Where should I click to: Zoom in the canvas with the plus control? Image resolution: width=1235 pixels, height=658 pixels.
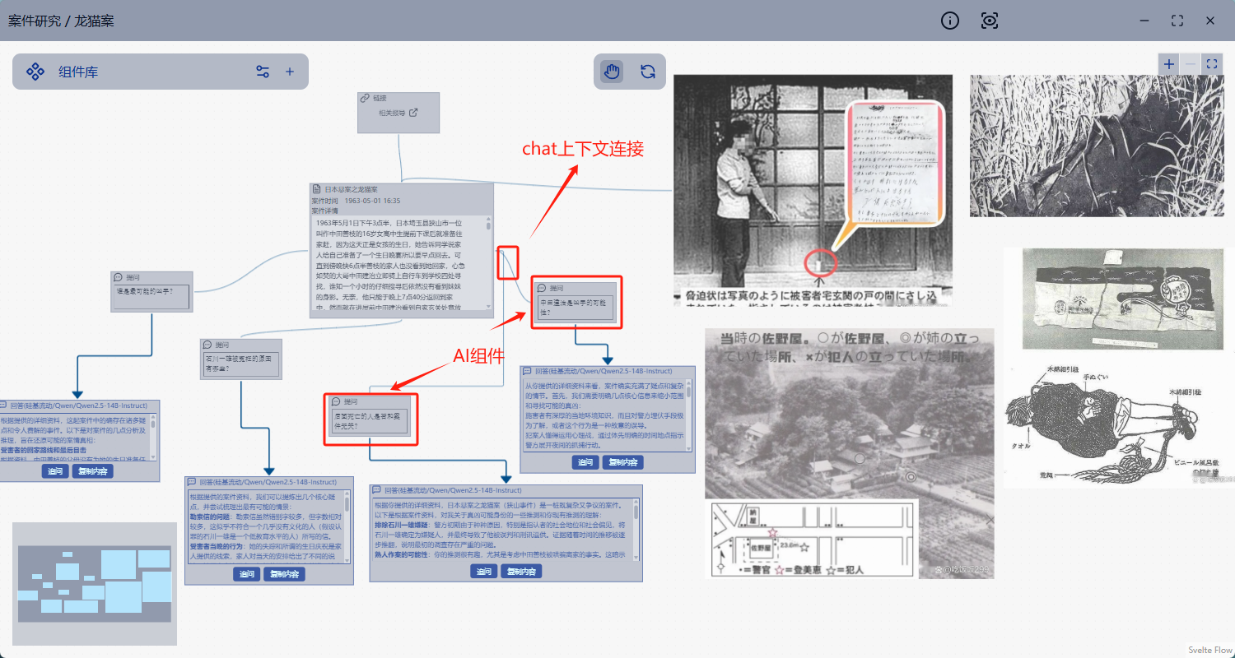coord(1169,63)
